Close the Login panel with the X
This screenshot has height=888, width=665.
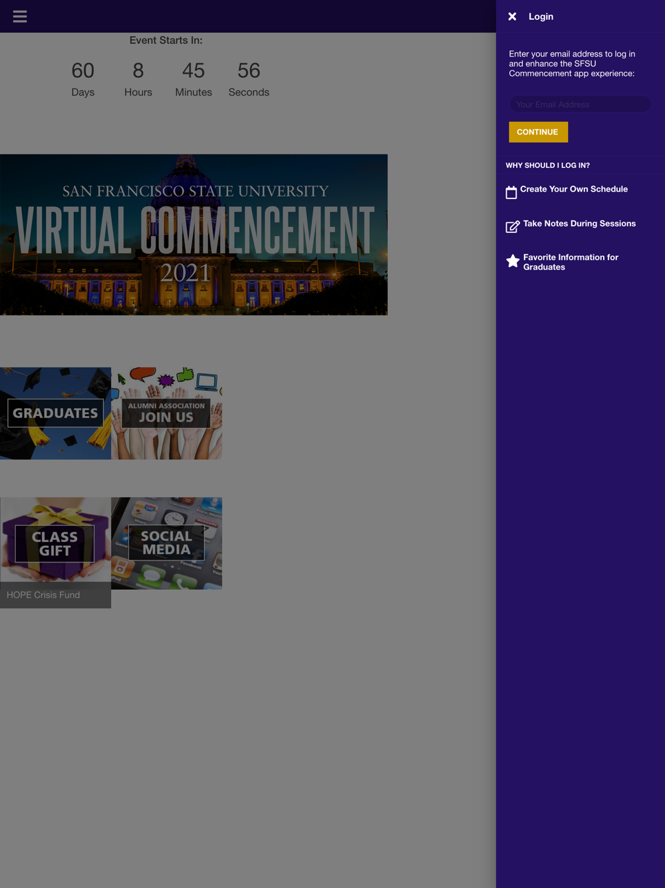(x=512, y=17)
